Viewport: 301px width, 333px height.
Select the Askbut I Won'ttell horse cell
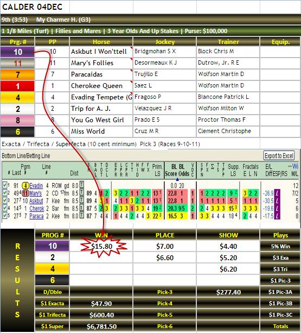101,52
